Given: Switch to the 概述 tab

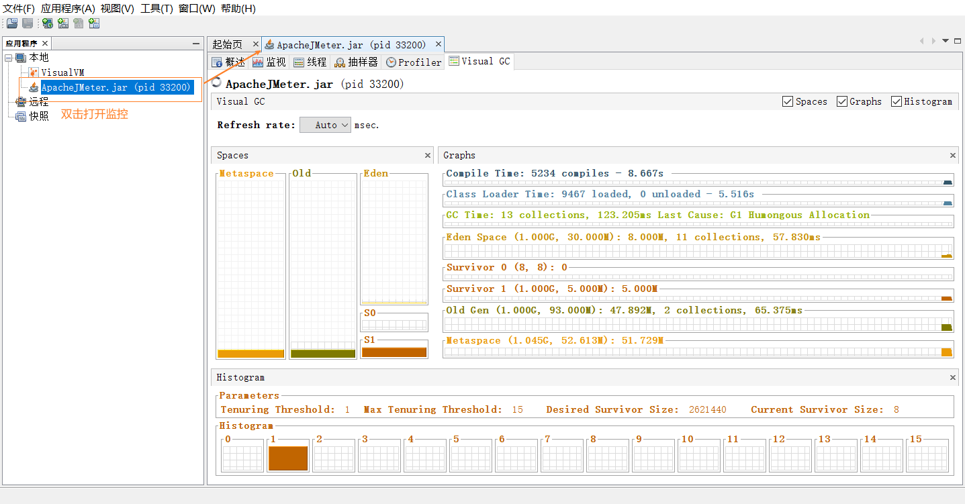Looking at the screenshot, I should pyautogui.click(x=228, y=62).
